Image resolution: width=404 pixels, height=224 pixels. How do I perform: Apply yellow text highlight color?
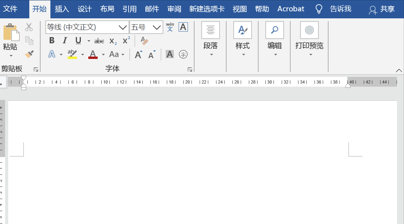tap(72, 54)
